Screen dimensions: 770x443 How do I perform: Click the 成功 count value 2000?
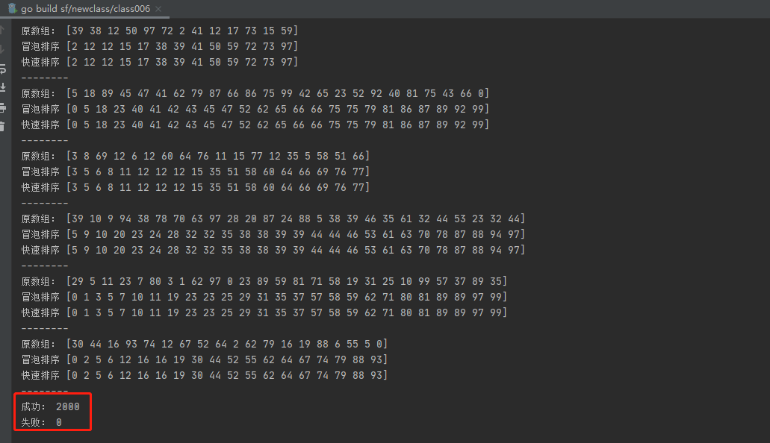(x=67, y=406)
